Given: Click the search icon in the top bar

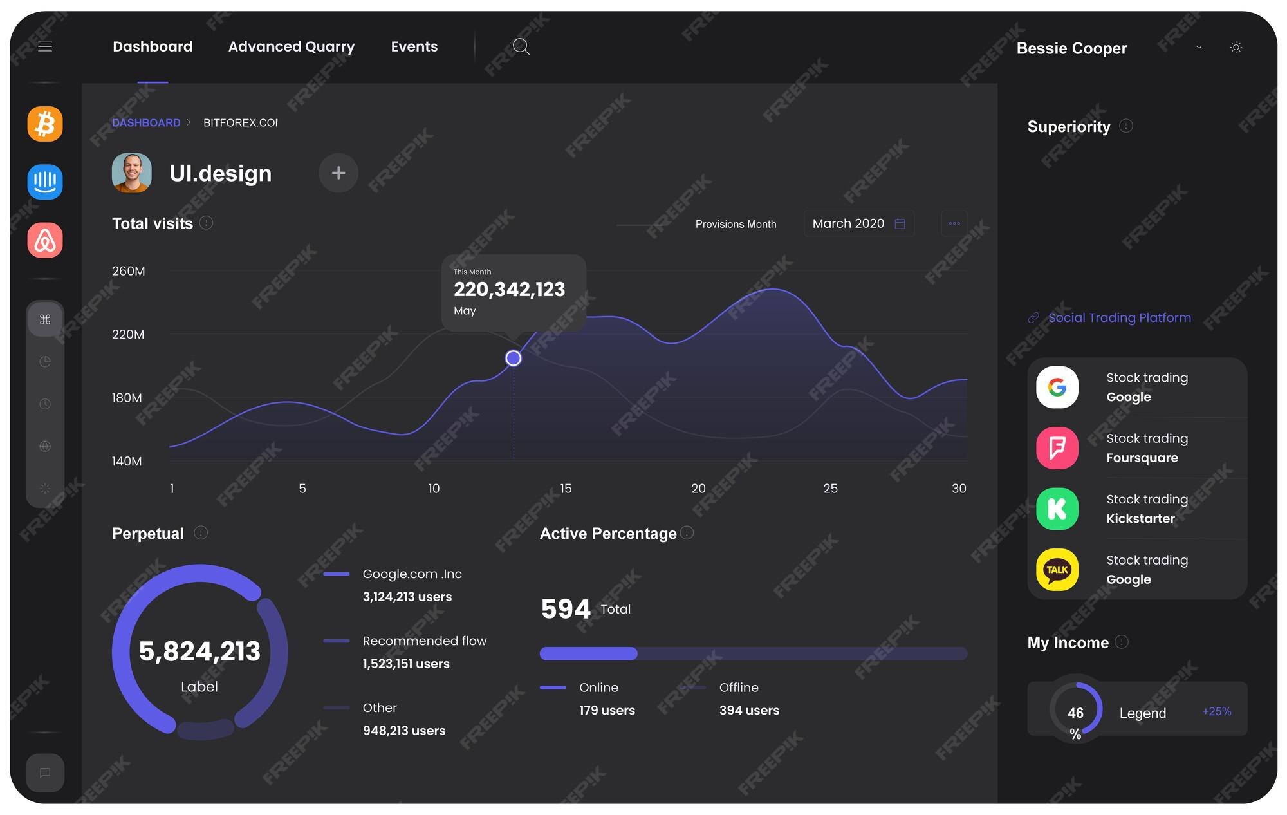Looking at the screenshot, I should point(521,46).
